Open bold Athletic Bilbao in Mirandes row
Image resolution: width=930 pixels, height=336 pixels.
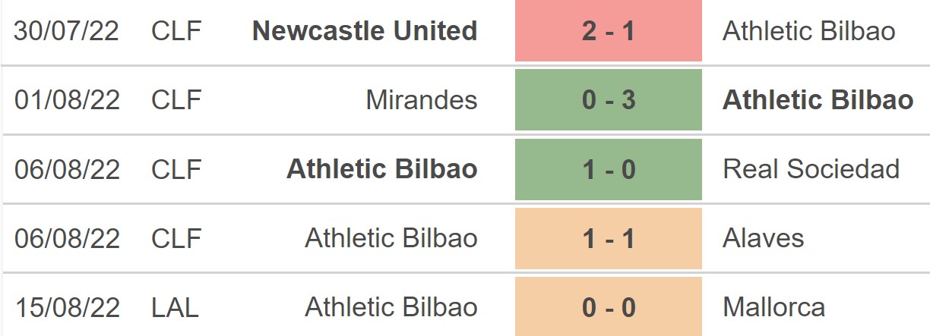pyautogui.click(x=818, y=100)
